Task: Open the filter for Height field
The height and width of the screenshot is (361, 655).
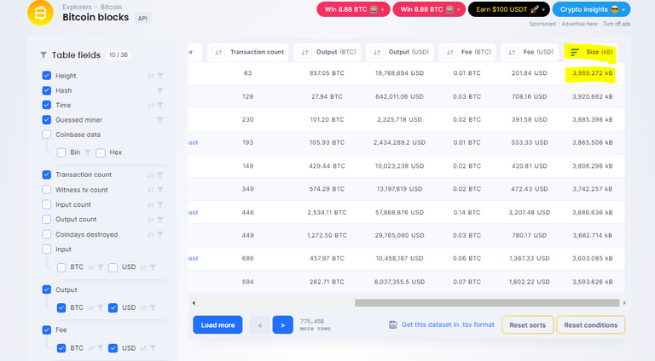Action: point(160,76)
